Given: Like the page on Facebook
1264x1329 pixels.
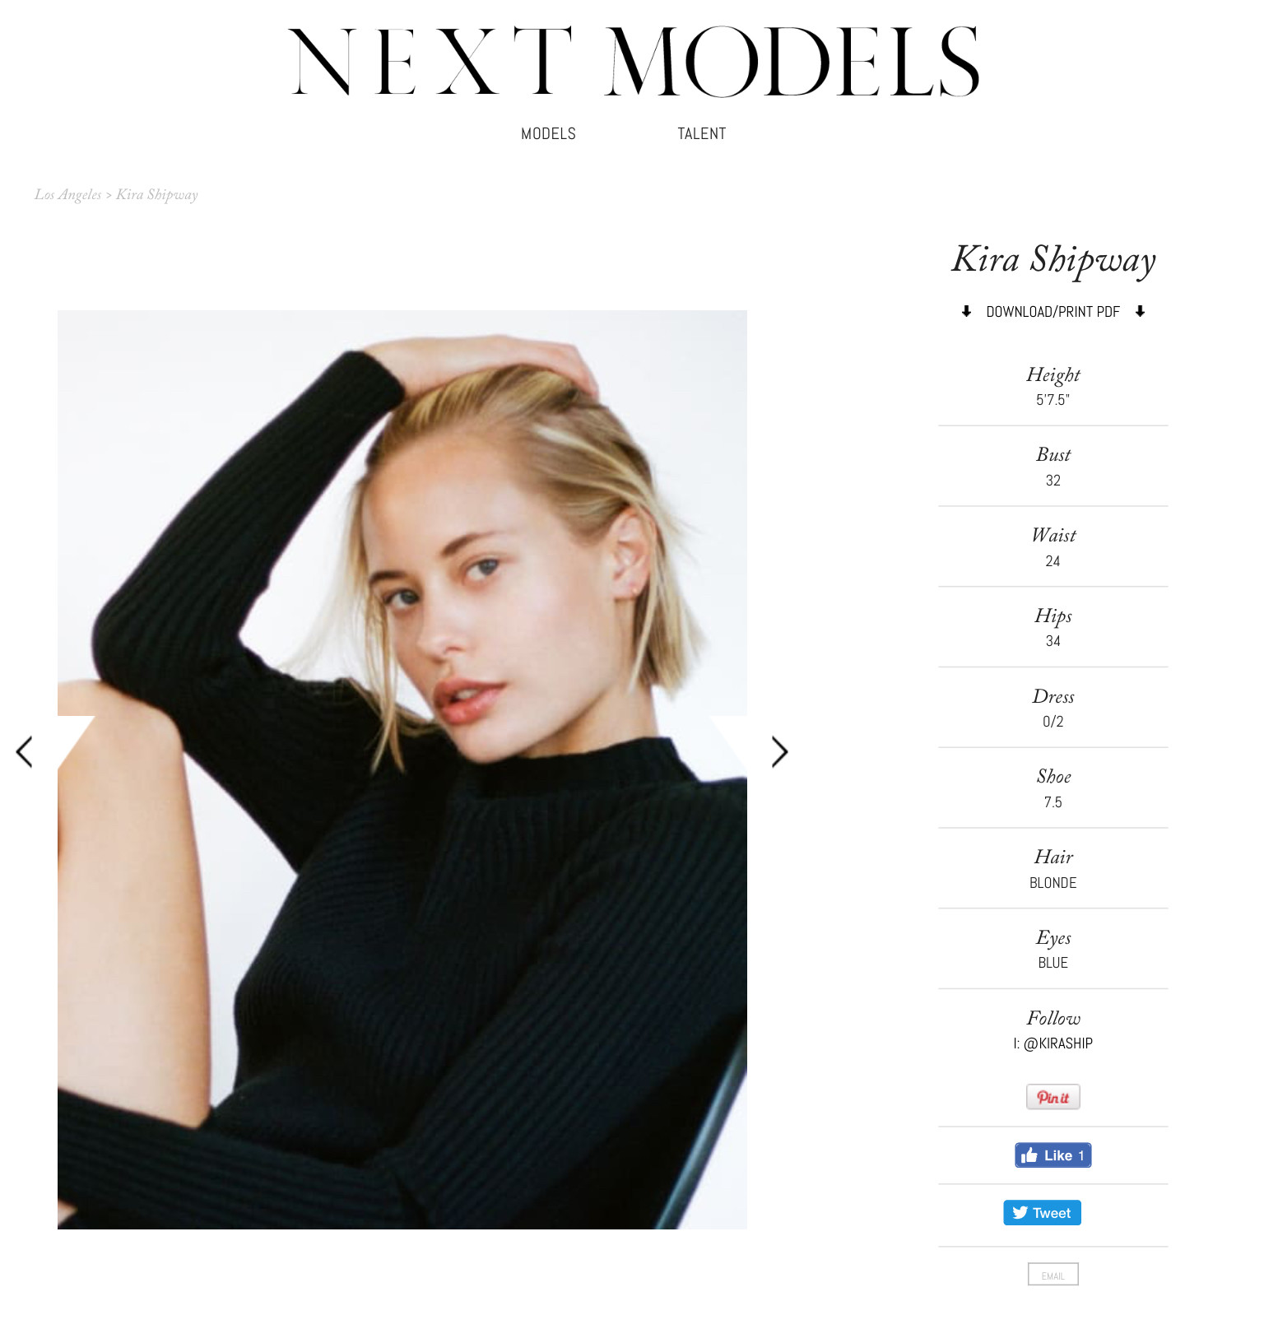Looking at the screenshot, I should point(1053,1155).
